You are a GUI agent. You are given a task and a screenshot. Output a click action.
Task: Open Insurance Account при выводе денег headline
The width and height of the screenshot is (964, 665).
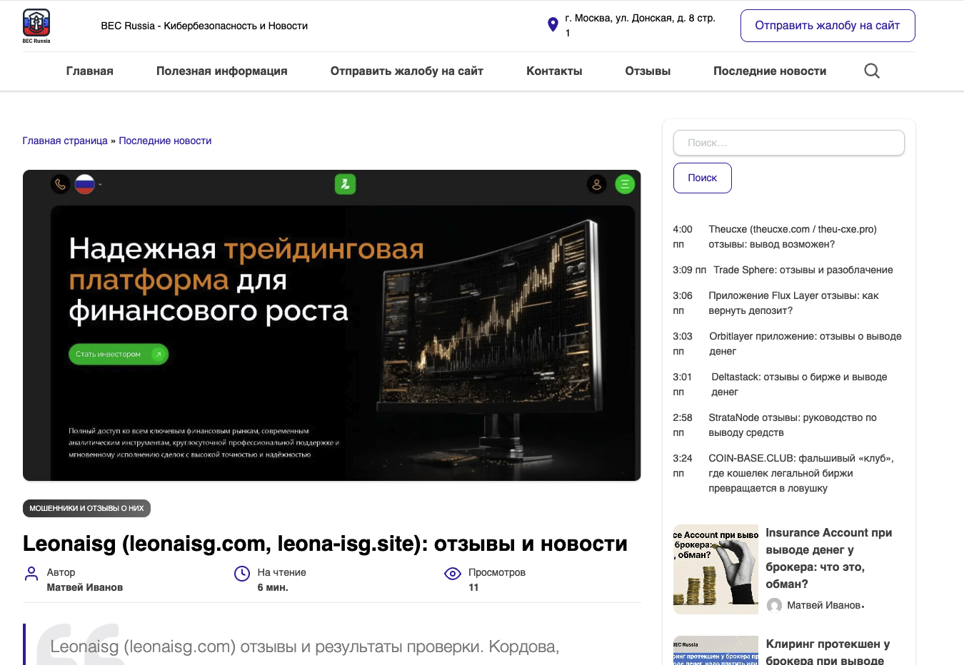(x=829, y=558)
